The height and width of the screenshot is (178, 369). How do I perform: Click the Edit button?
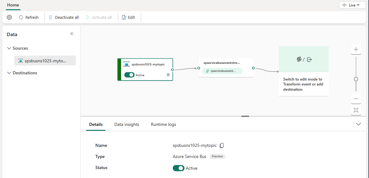coord(128,17)
